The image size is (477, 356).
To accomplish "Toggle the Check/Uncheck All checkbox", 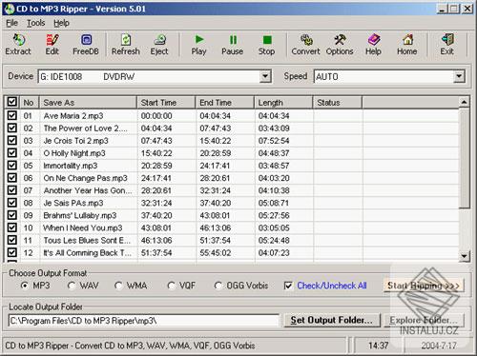I will [288, 286].
